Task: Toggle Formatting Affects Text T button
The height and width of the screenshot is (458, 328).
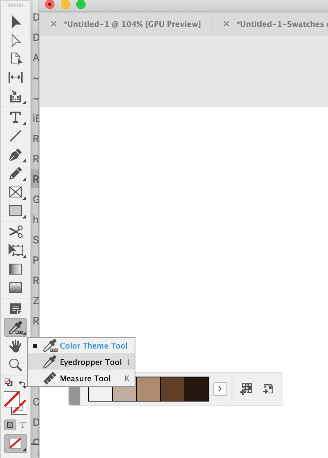Action: (23, 425)
